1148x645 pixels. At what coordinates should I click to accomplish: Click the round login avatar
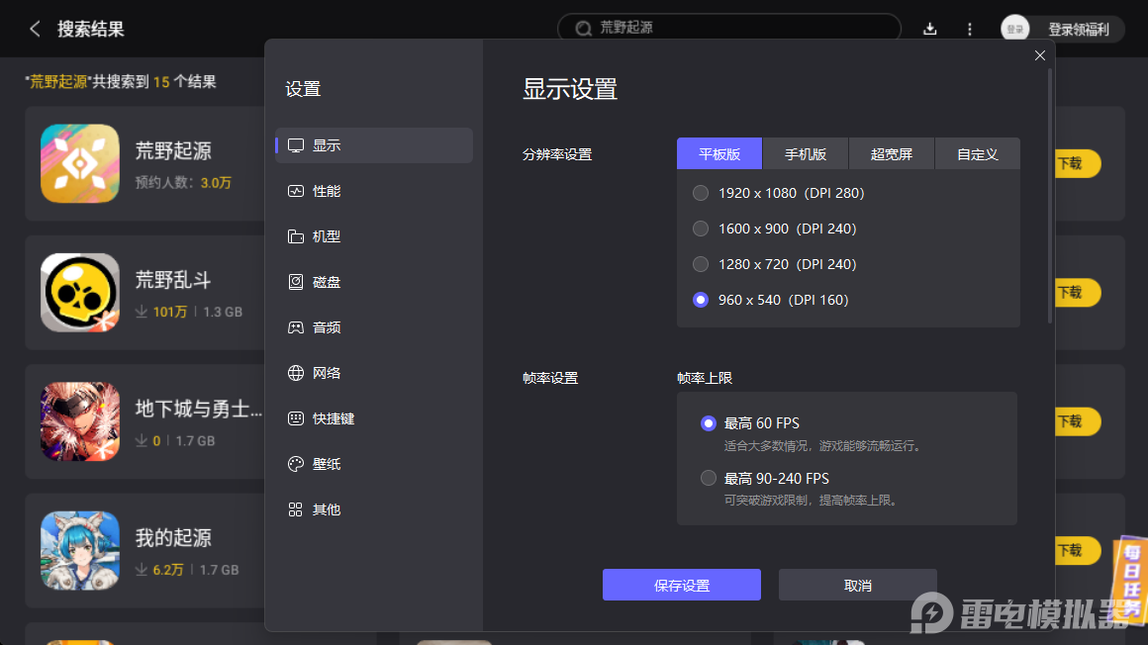[1014, 30]
